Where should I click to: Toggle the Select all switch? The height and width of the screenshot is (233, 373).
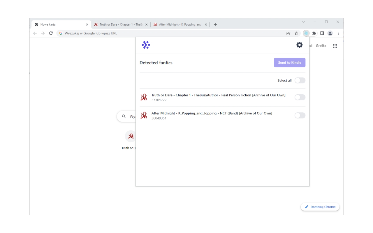point(300,80)
